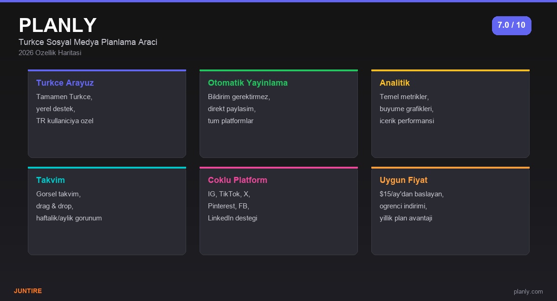557x301 pixels.
Task: Open the planly.com link
Action: [528, 291]
